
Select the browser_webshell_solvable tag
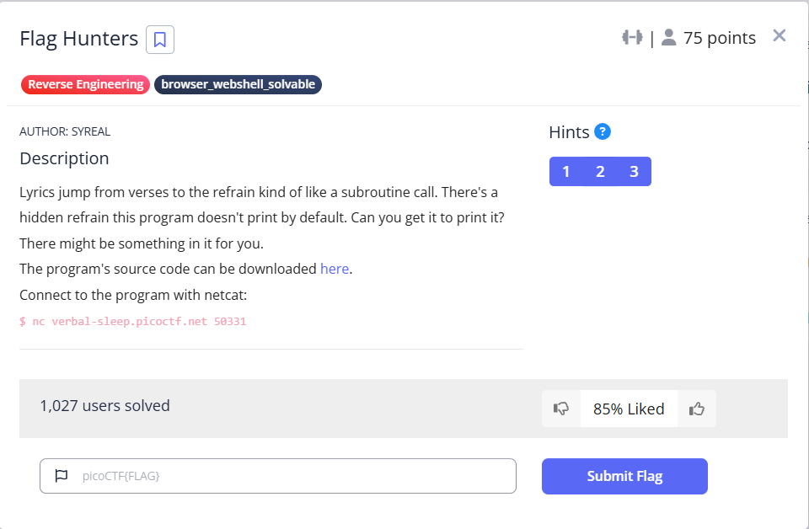tap(238, 84)
